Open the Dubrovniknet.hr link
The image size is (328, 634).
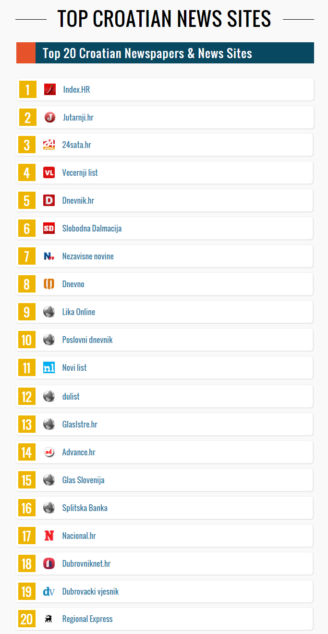point(86,563)
